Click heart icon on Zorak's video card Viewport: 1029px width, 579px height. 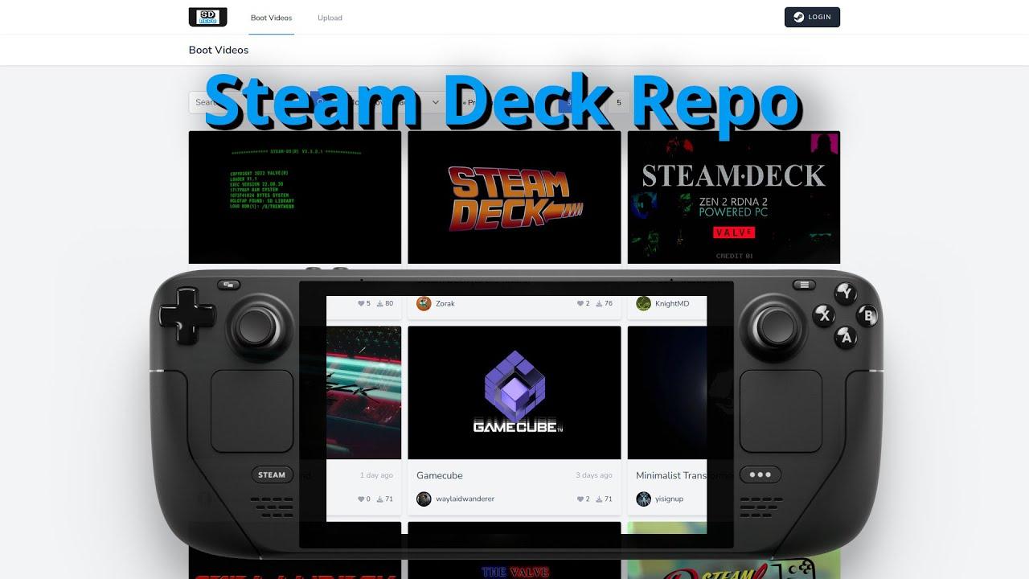[580, 304]
